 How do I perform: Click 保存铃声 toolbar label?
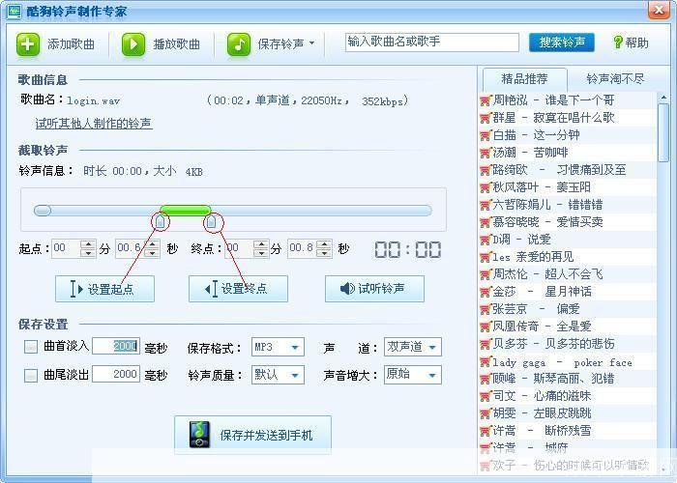tap(281, 44)
